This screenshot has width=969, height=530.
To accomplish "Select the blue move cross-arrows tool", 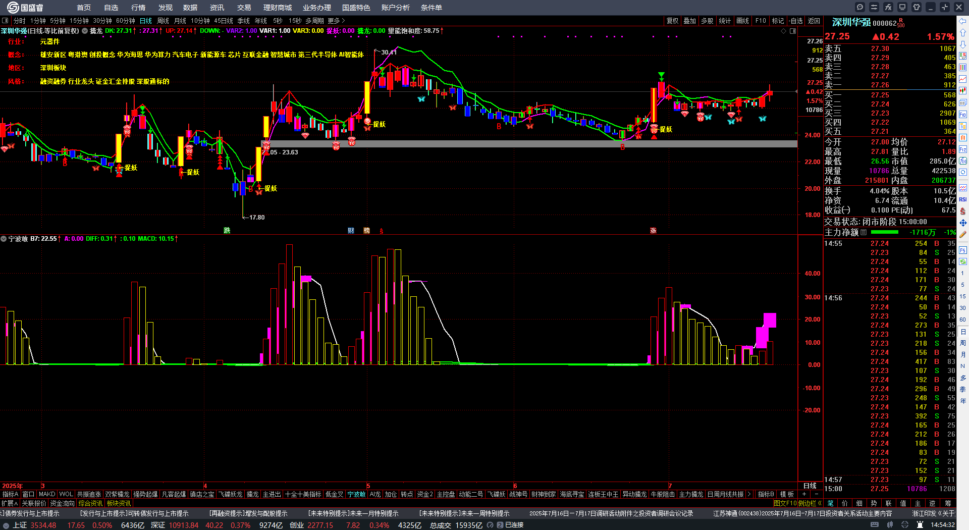I will pos(963,223).
